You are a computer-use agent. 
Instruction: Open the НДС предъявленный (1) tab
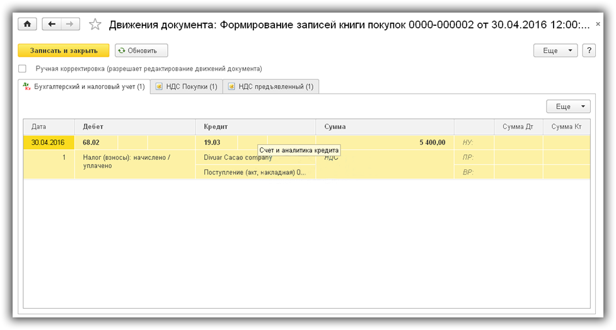click(270, 87)
